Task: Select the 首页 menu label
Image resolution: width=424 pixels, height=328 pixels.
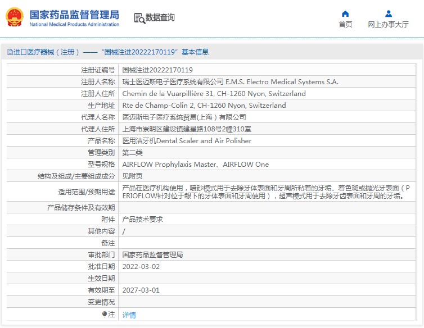Action: click(345, 25)
